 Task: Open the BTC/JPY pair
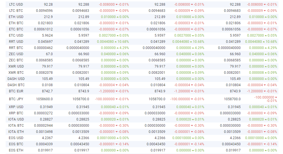click(16, 99)
